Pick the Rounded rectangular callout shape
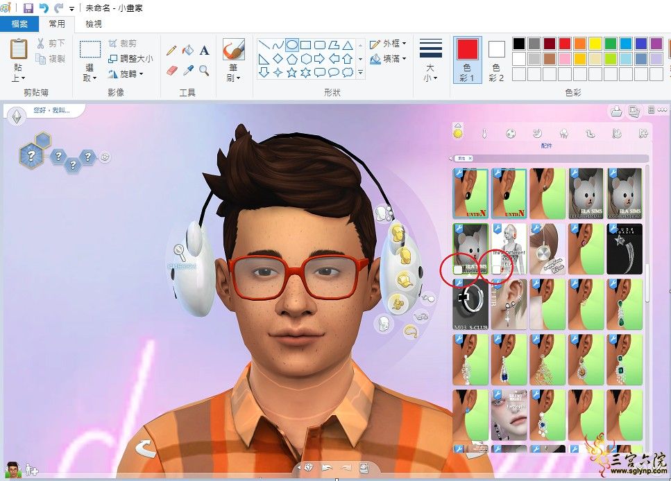 click(320, 72)
